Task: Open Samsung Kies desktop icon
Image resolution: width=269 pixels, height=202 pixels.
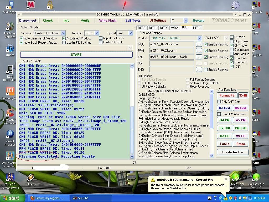Action: coord(10,91)
